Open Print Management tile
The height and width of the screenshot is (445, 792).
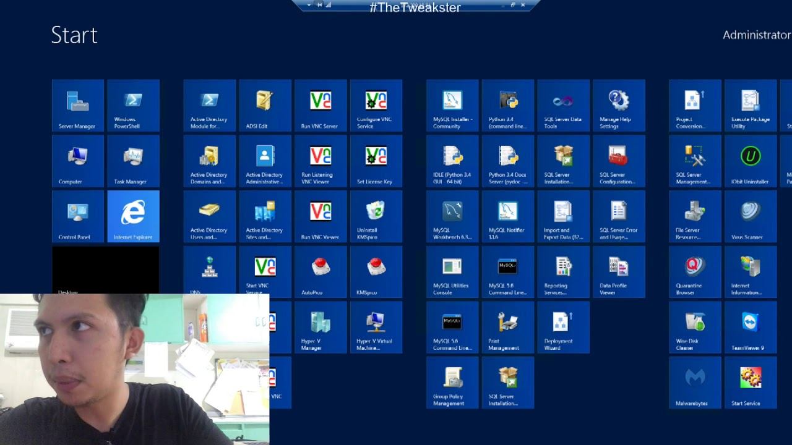tap(508, 328)
